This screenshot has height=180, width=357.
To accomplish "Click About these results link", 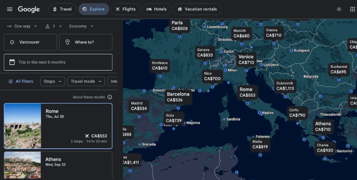I will coord(89,97).
